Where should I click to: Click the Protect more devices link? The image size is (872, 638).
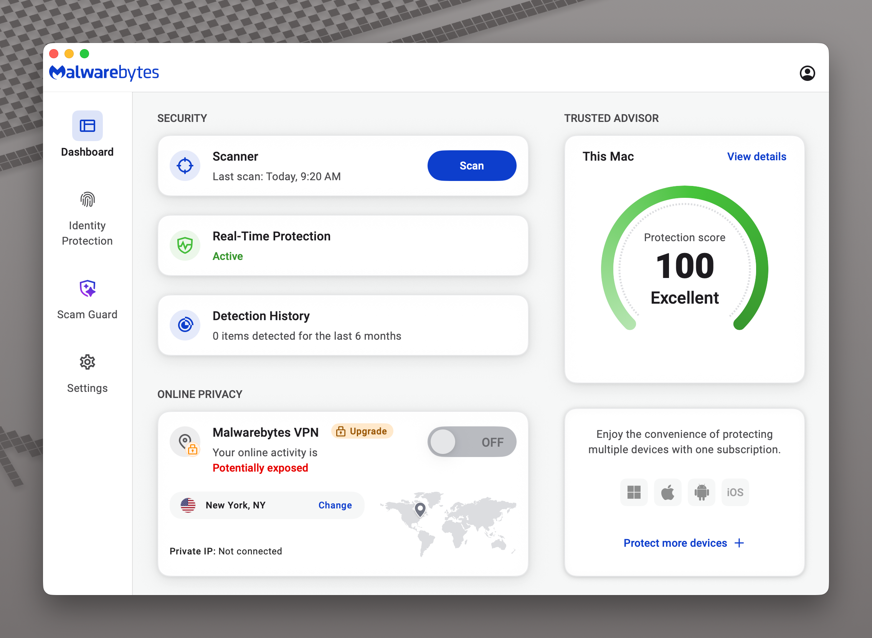pos(675,543)
